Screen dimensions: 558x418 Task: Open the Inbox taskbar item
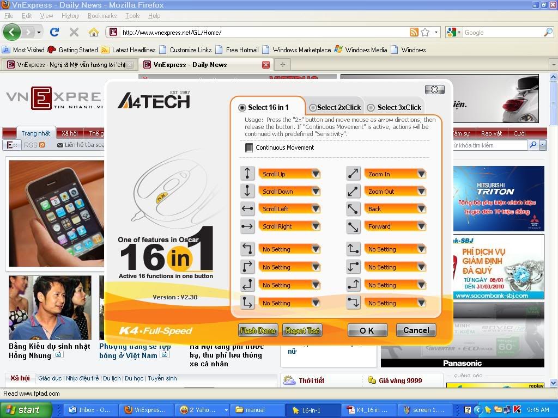click(x=90, y=410)
